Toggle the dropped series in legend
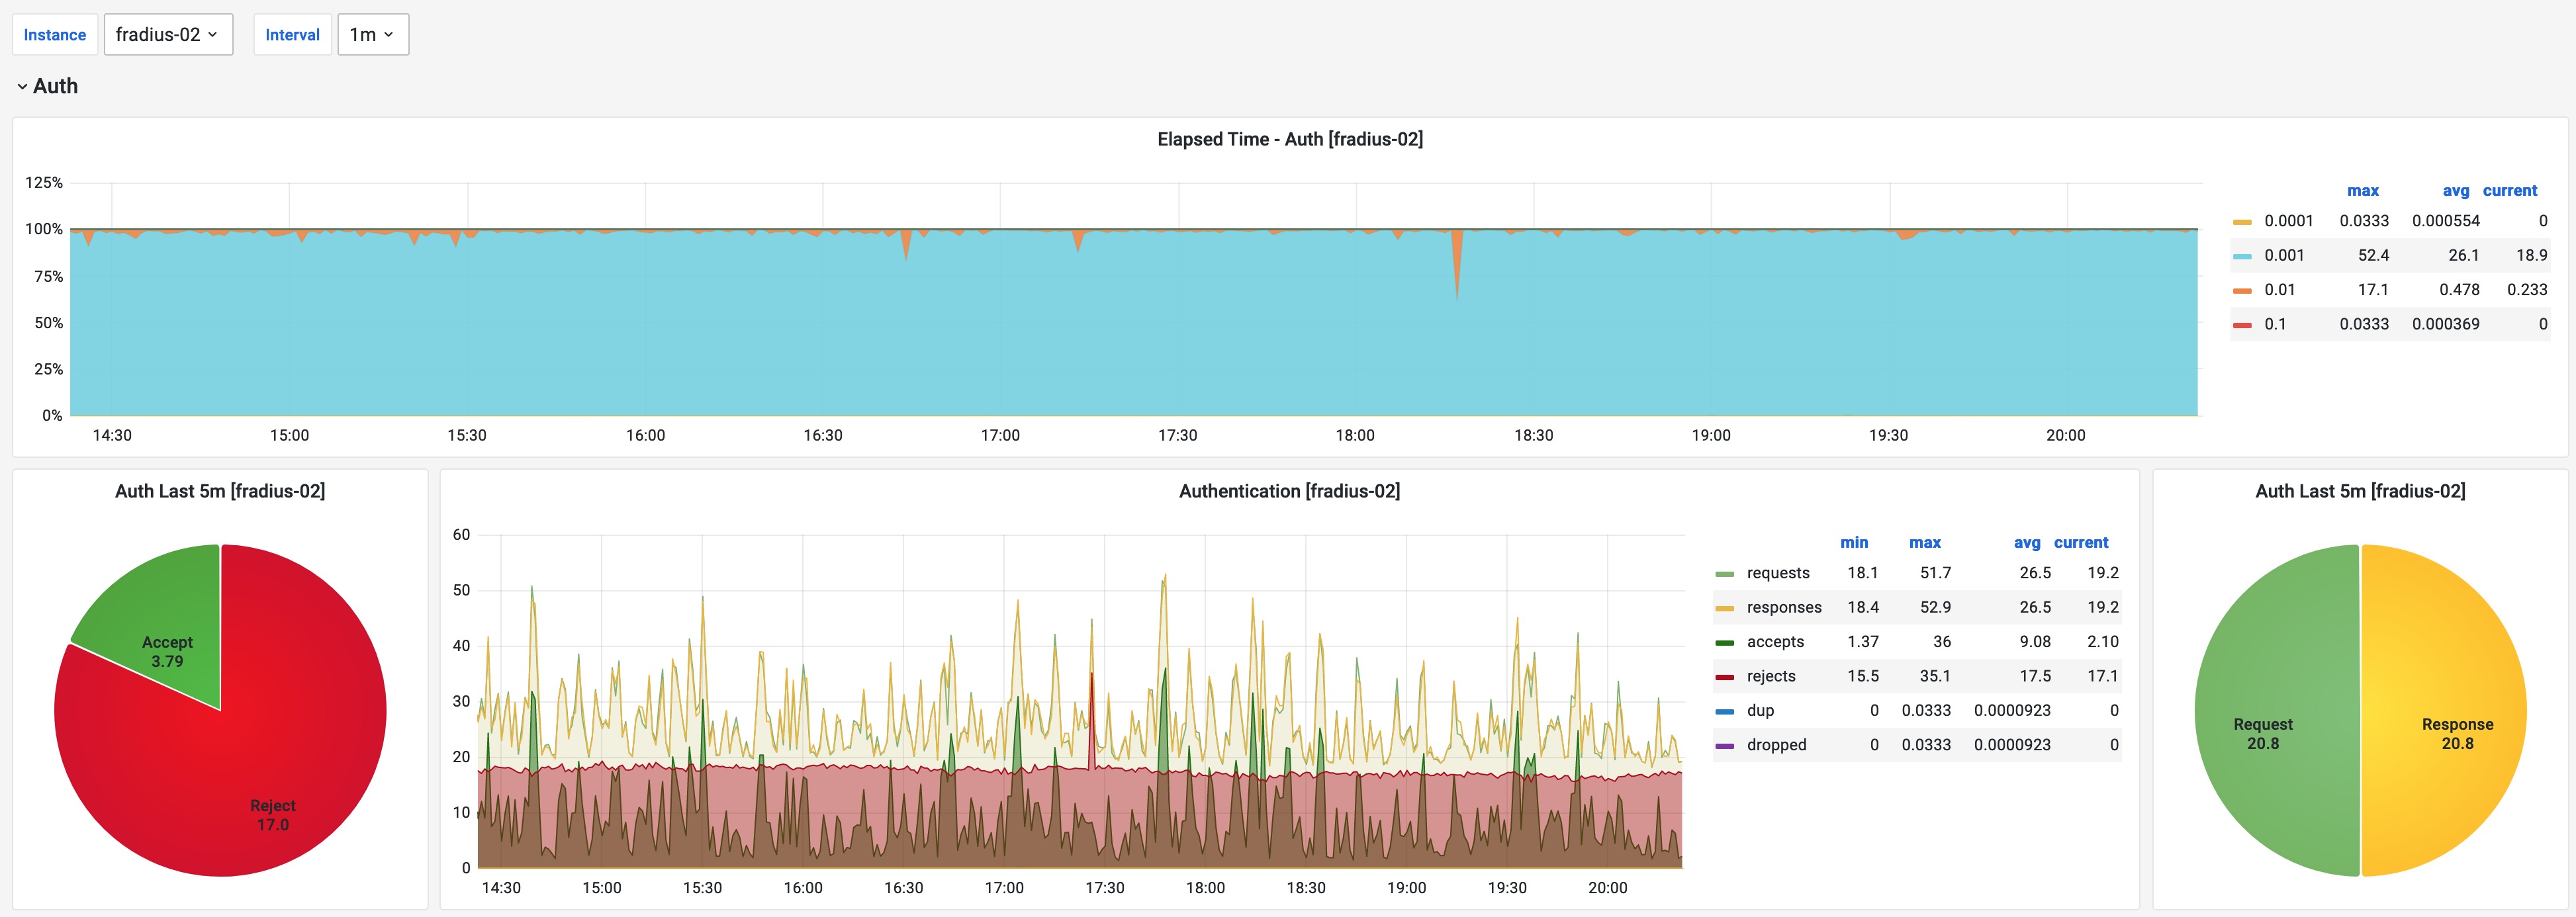Viewport: 2576px width, 917px height. [1776, 745]
